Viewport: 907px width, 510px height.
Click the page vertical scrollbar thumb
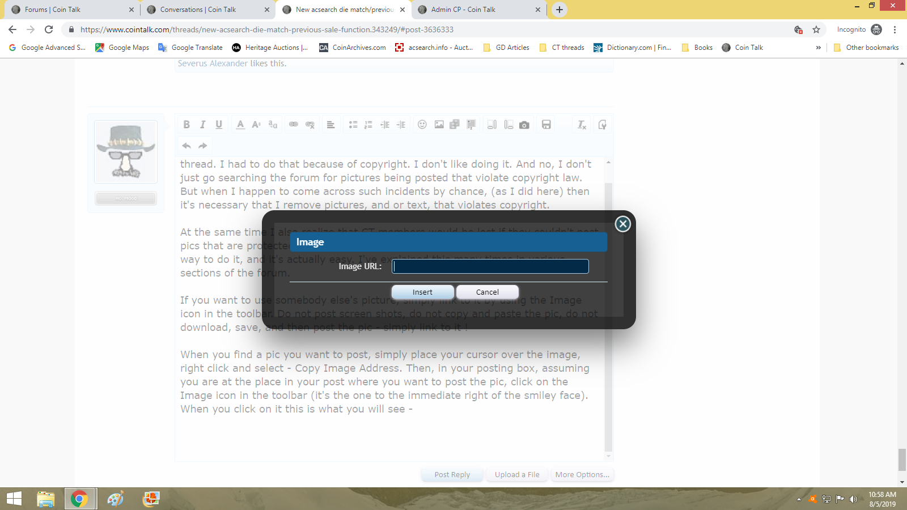pyautogui.click(x=902, y=460)
